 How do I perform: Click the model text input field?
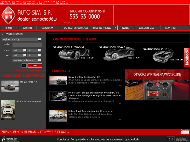[x=27, y=45]
